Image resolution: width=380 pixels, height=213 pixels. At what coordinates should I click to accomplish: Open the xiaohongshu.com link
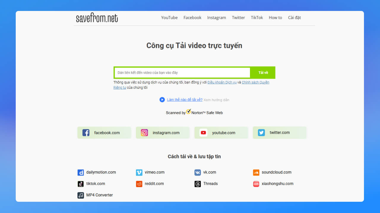coord(277,184)
